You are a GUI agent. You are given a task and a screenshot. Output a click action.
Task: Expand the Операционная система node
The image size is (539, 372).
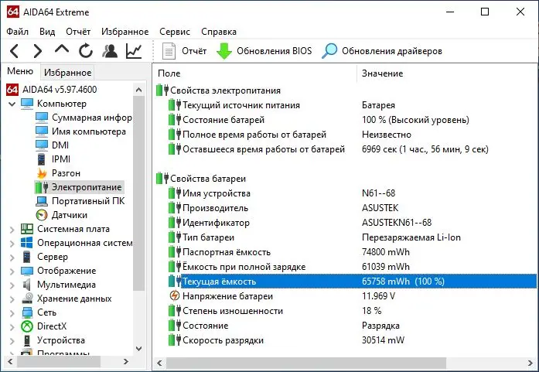12,244
